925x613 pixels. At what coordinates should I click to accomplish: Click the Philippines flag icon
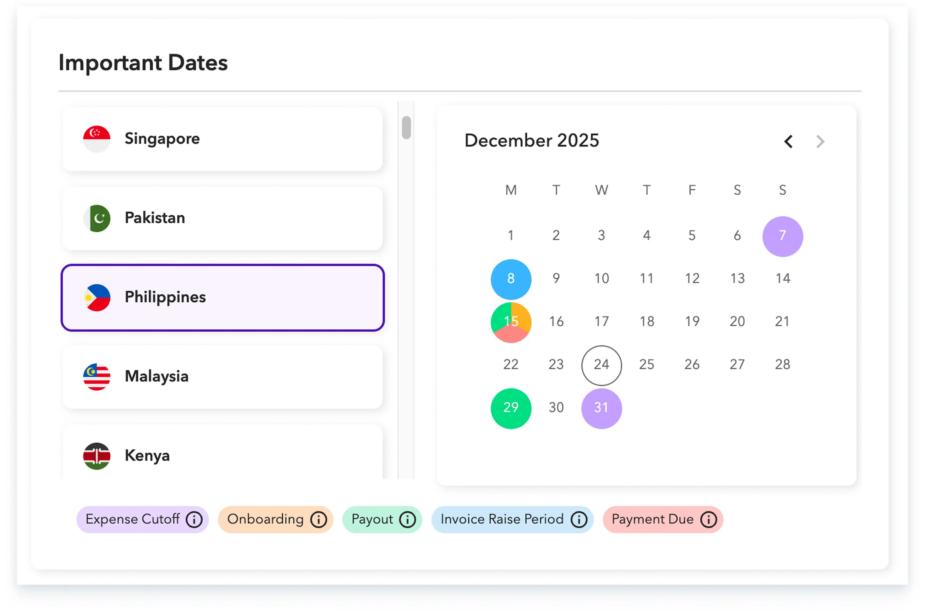[97, 297]
